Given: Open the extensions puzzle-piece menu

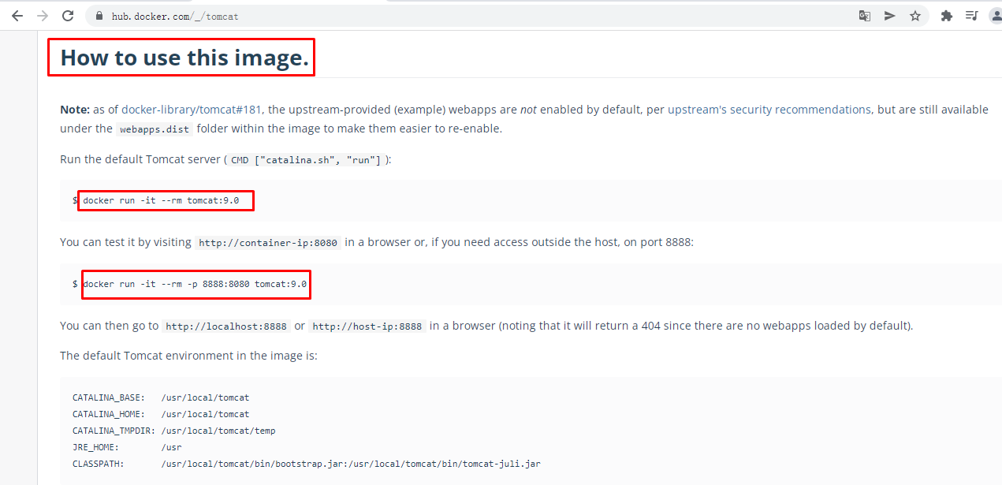Looking at the screenshot, I should click(x=947, y=16).
